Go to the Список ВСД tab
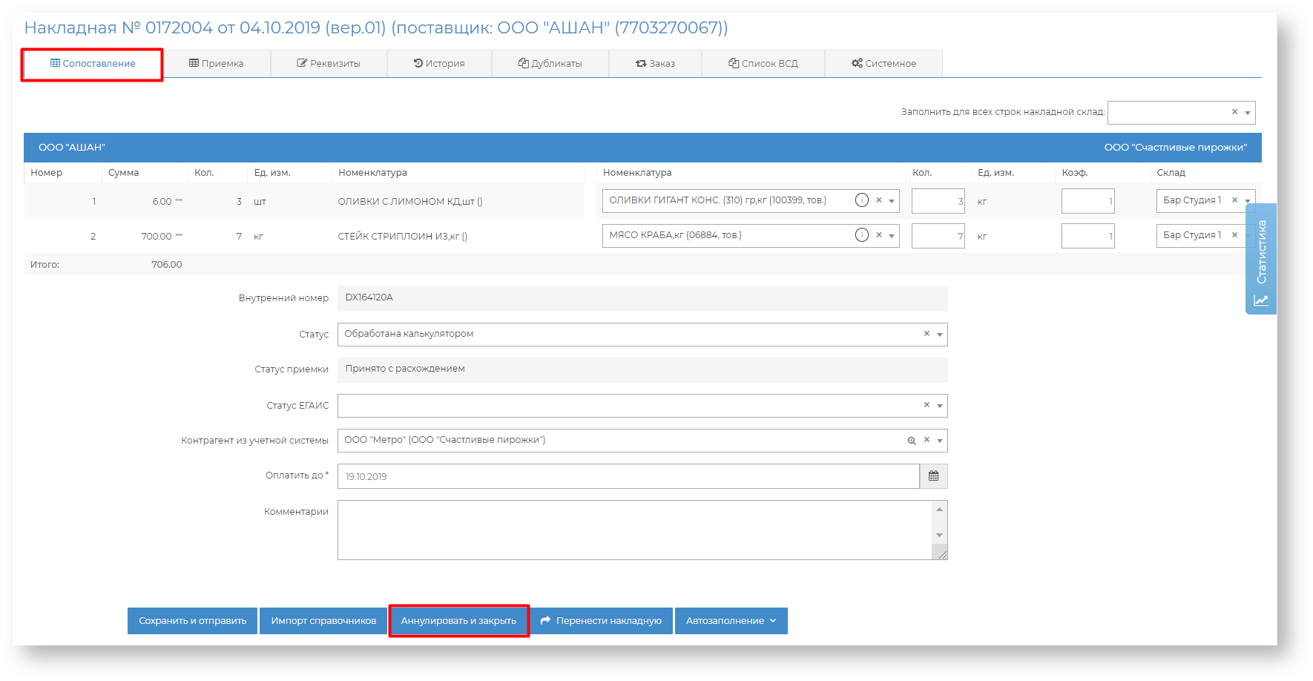Screen dimensions: 1313x681 (763, 64)
